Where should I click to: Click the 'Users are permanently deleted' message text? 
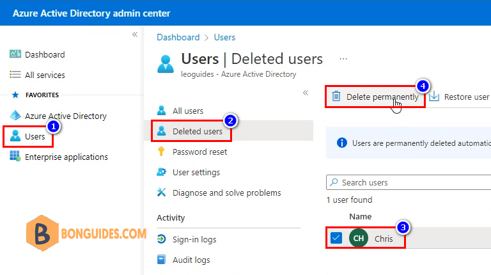[421, 143]
